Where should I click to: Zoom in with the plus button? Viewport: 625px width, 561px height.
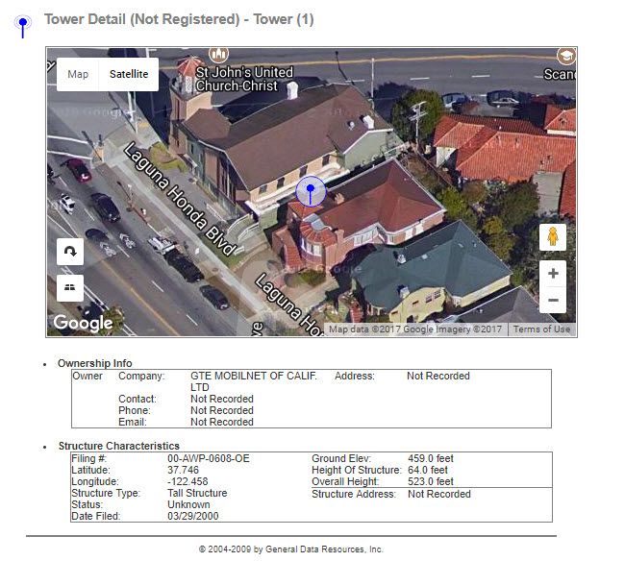(553, 274)
